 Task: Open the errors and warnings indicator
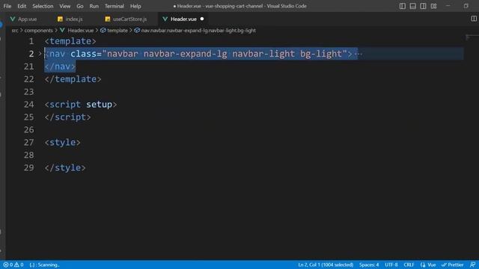(13, 265)
